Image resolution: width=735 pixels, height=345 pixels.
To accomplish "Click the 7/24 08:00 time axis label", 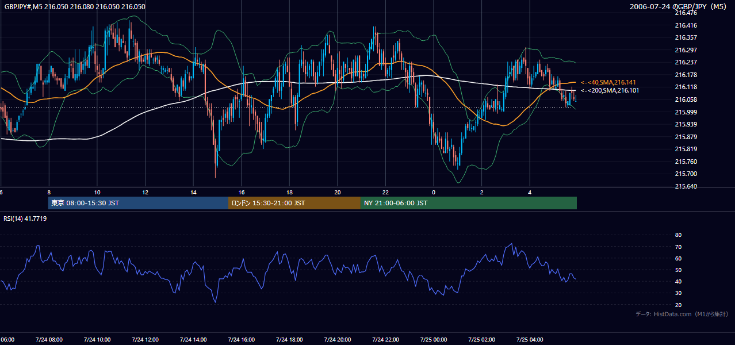I will 49,340.
